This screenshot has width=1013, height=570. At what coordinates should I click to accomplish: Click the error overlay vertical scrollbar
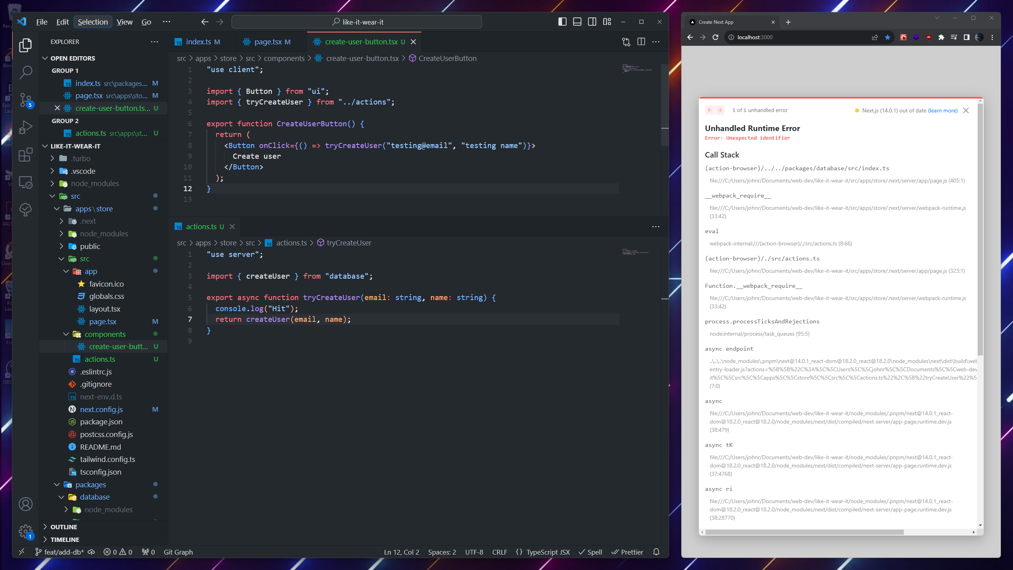pyautogui.click(x=980, y=230)
